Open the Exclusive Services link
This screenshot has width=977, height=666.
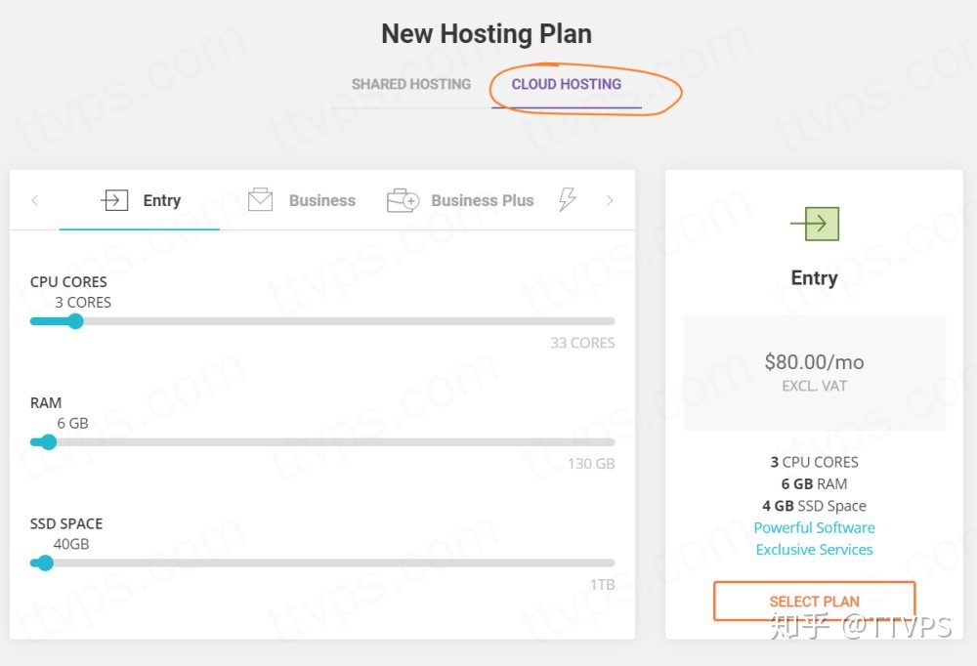click(814, 550)
